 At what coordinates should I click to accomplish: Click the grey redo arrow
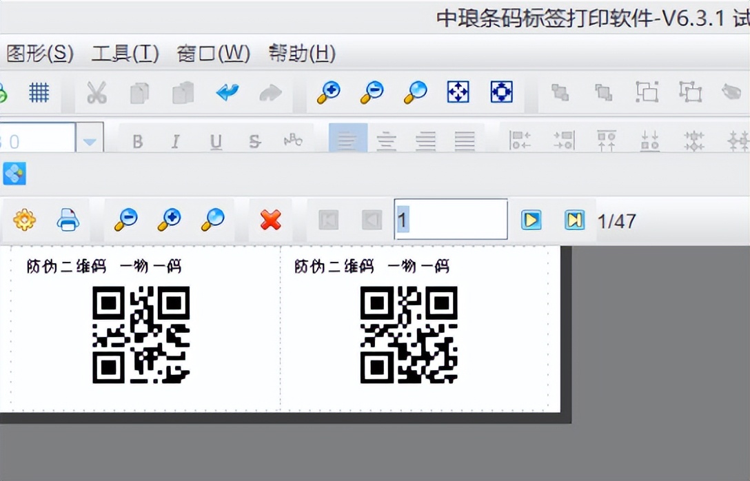(x=271, y=93)
